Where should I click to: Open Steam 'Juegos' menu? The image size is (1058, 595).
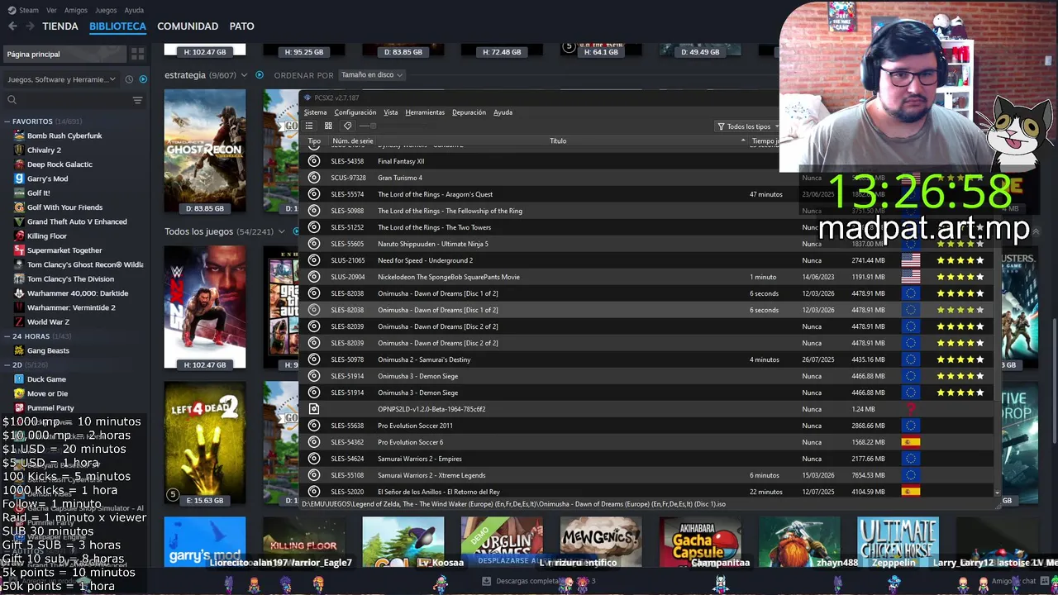[106, 11]
